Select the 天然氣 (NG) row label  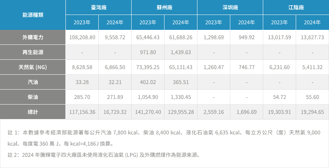tap(33, 67)
